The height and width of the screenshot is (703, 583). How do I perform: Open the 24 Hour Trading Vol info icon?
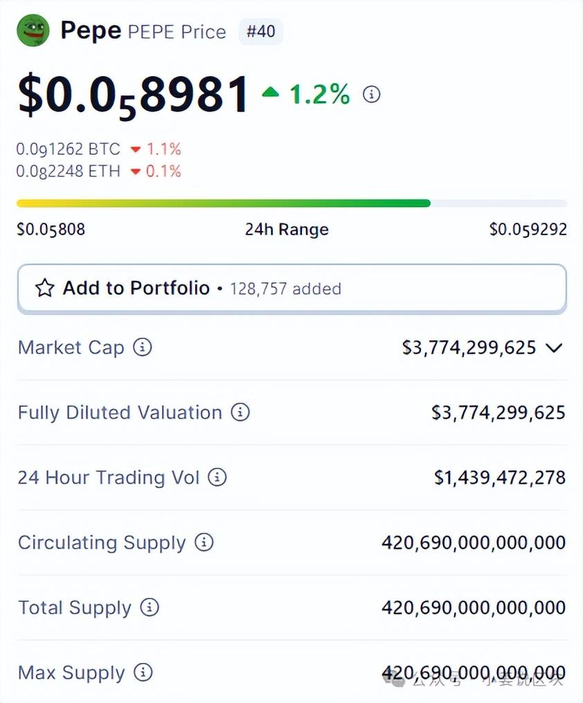pos(217,477)
